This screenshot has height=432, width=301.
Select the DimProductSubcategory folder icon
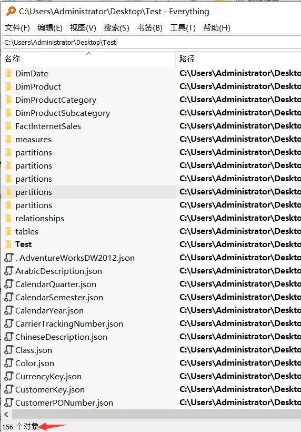point(8,113)
